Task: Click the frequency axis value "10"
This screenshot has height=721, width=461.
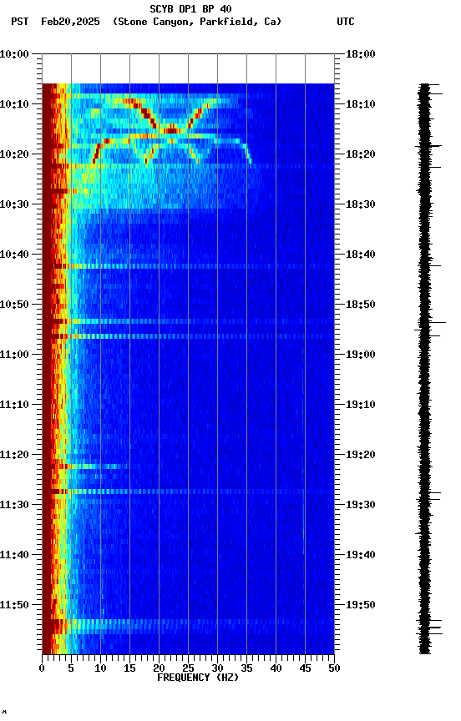Action: click(100, 668)
